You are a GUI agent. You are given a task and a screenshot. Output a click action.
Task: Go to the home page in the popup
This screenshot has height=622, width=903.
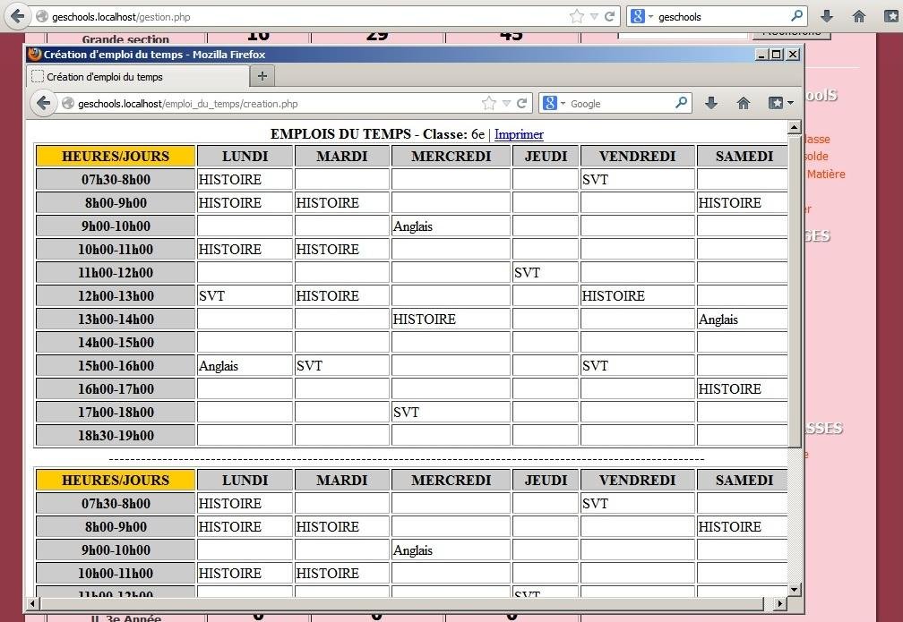pyautogui.click(x=744, y=104)
